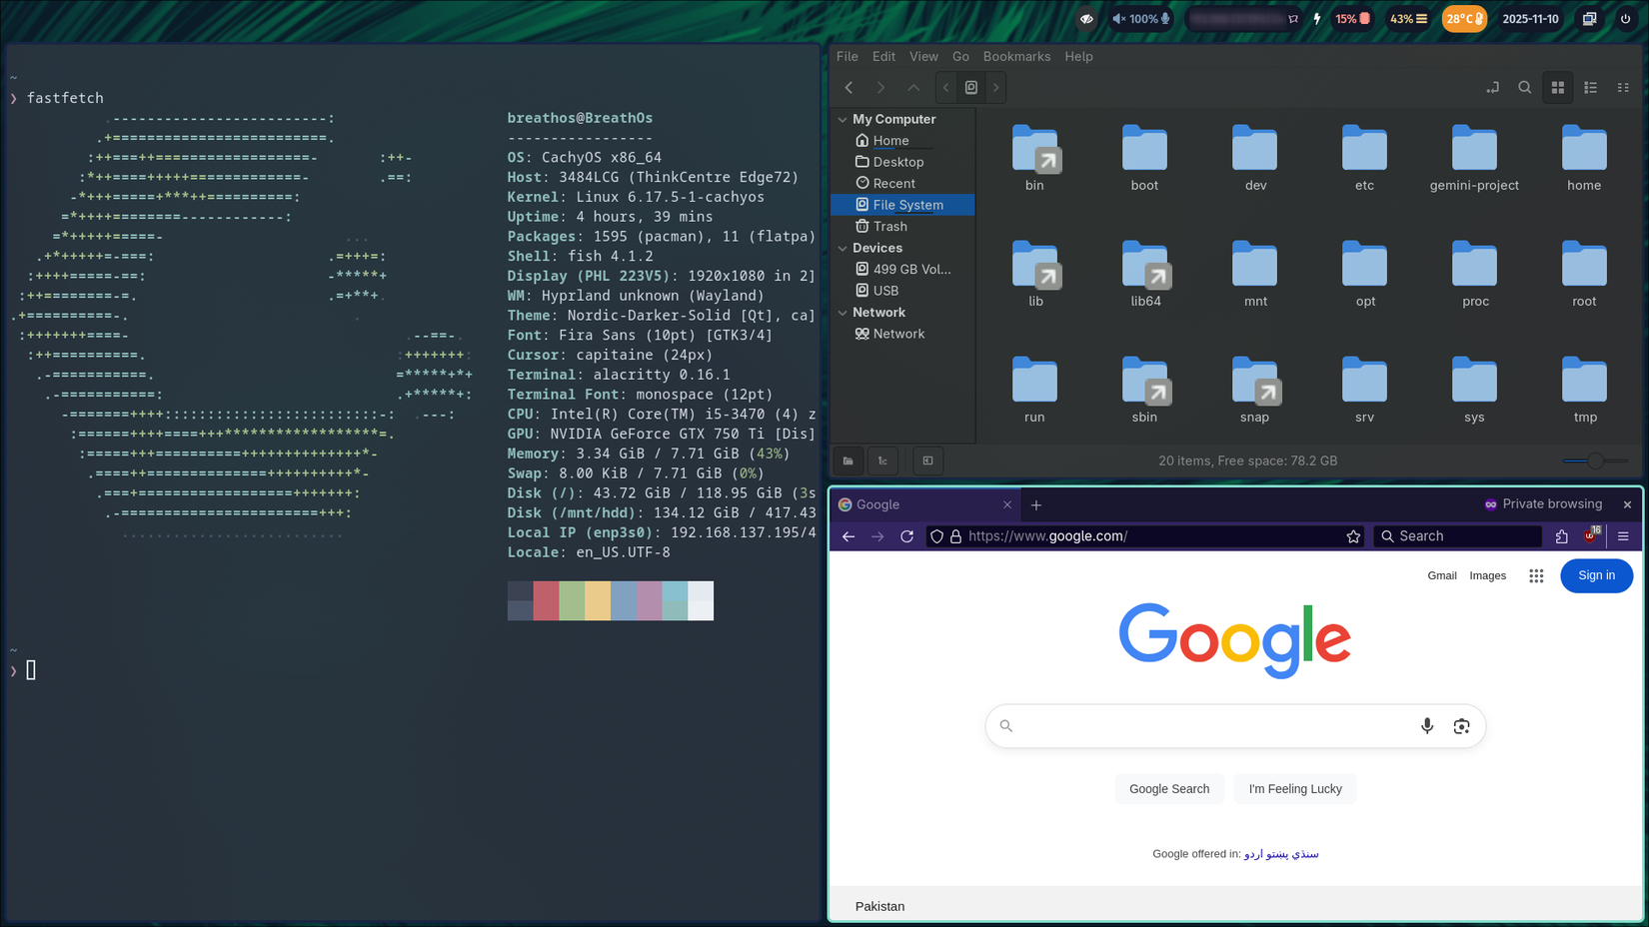Reload the Google page
The width and height of the screenshot is (1649, 927).
click(906, 536)
